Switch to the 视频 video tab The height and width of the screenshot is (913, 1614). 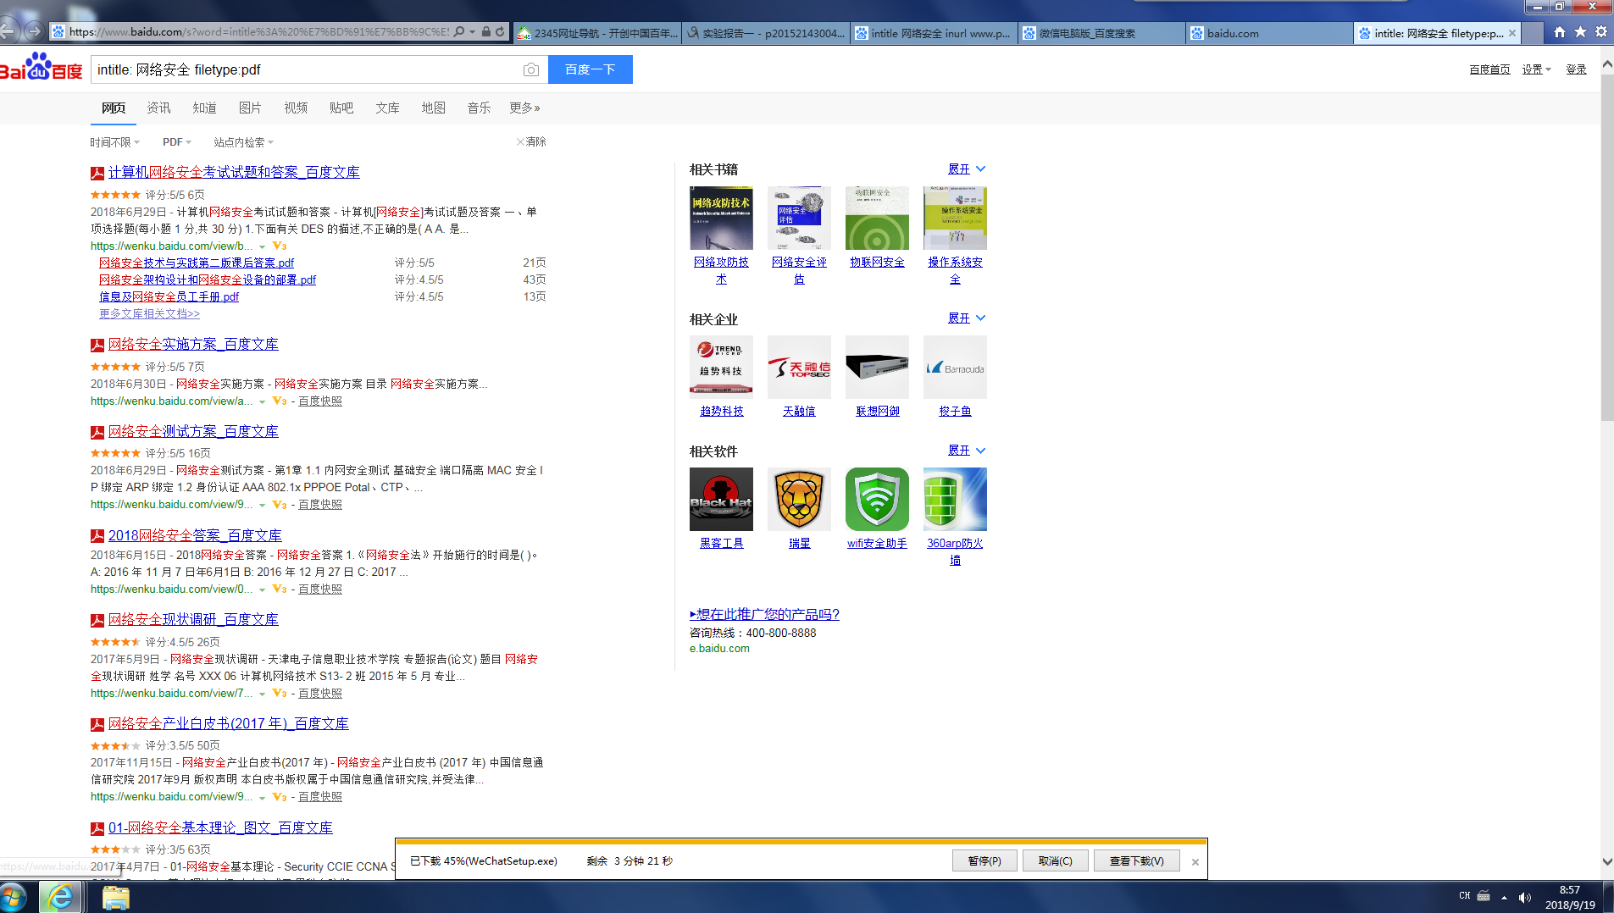pyautogui.click(x=296, y=108)
